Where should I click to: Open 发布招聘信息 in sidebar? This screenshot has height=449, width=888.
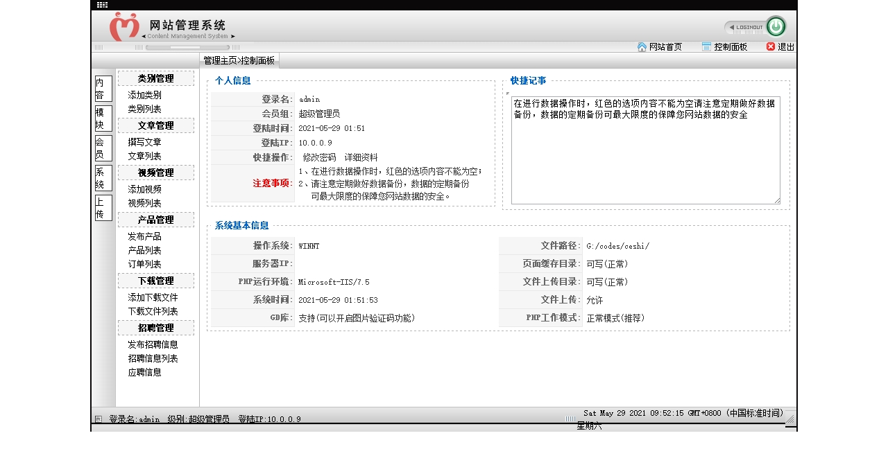pos(153,345)
